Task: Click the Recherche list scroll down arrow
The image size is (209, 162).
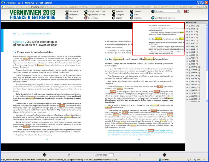Action: (x=207, y=101)
